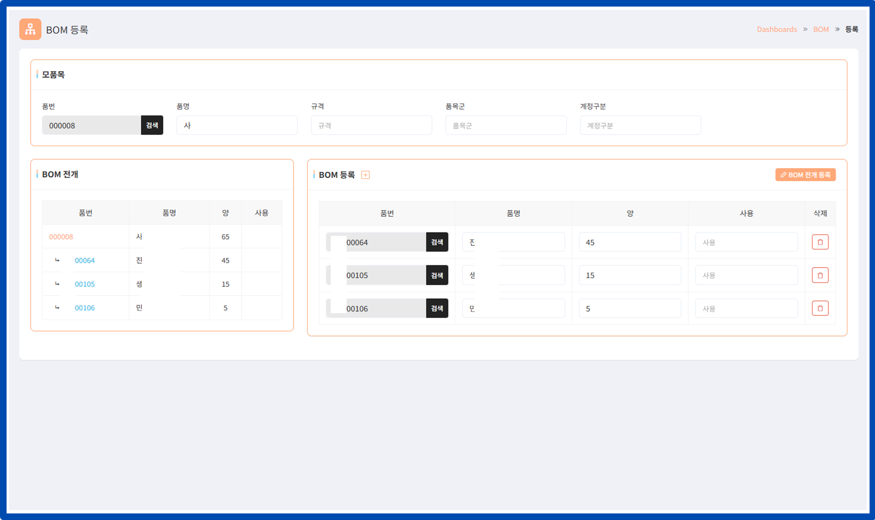
Task: Delete the row with quantity 15
Action: (820, 275)
